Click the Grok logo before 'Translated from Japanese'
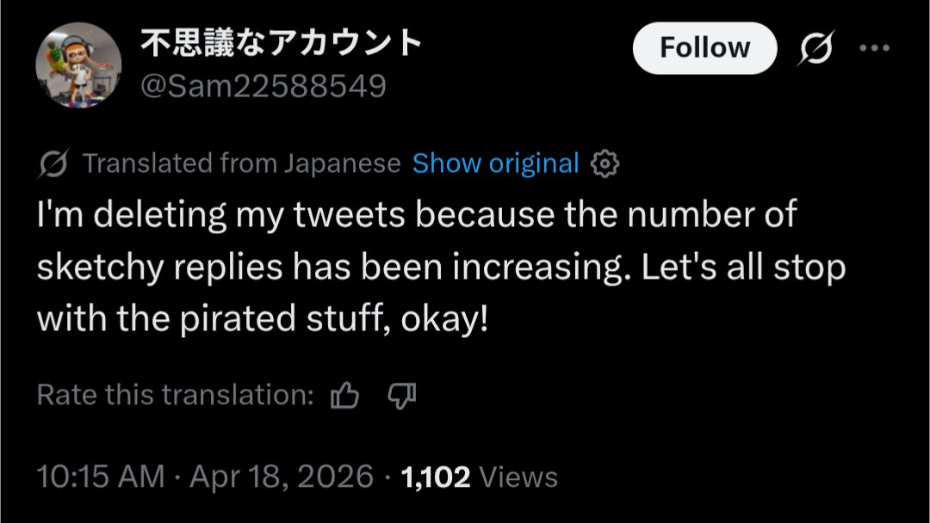This screenshot has height=523, width=930. 53,163
